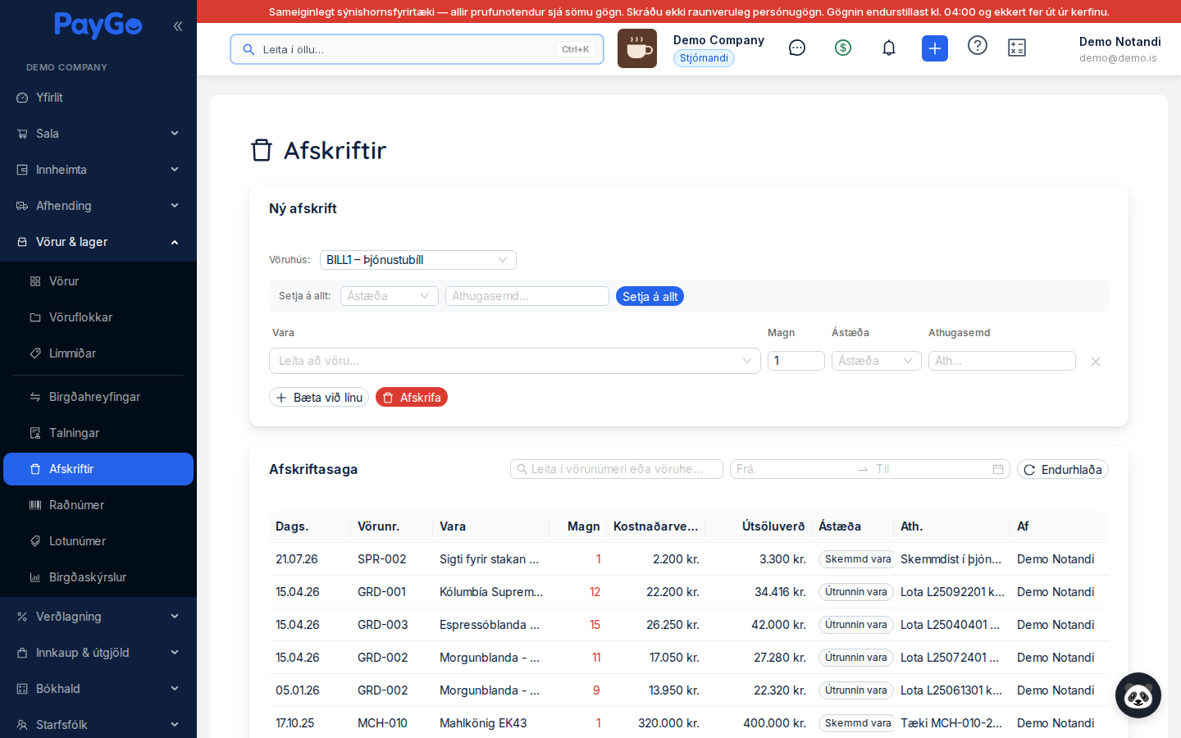Open Talningar stock counts

[x=98, y=433]
